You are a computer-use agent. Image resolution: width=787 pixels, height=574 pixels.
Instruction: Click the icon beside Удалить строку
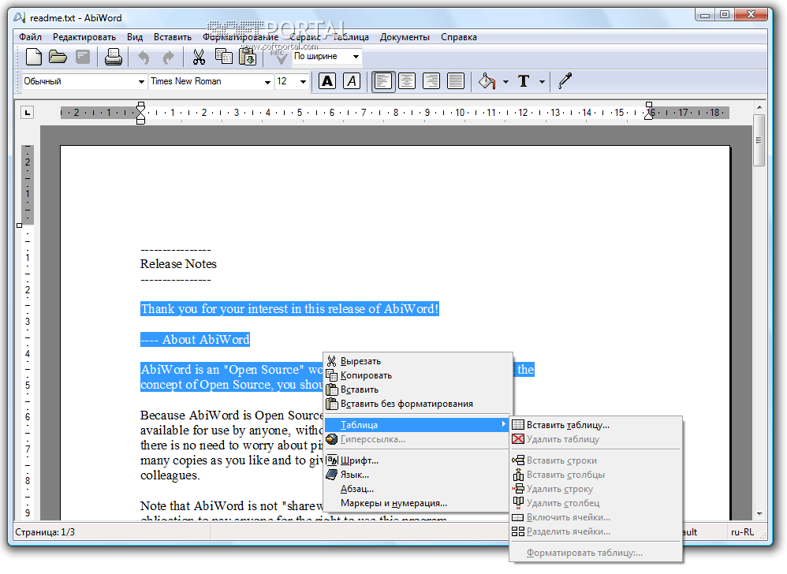(518, 488)
